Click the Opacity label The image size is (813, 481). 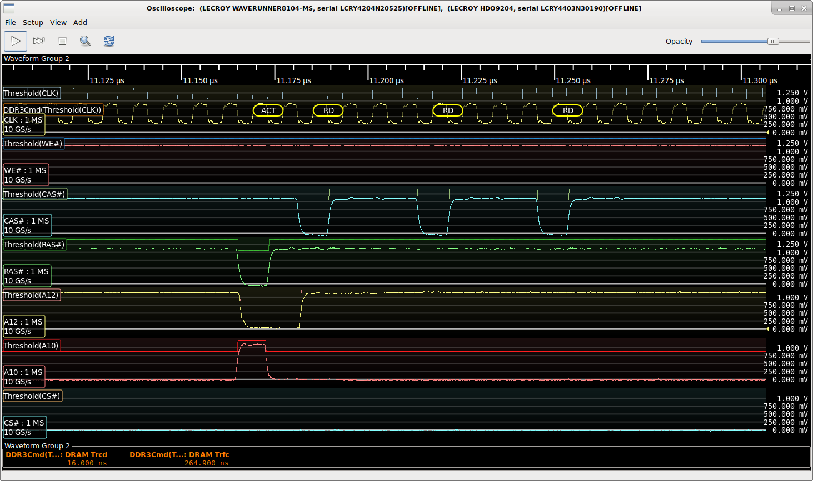679,42
